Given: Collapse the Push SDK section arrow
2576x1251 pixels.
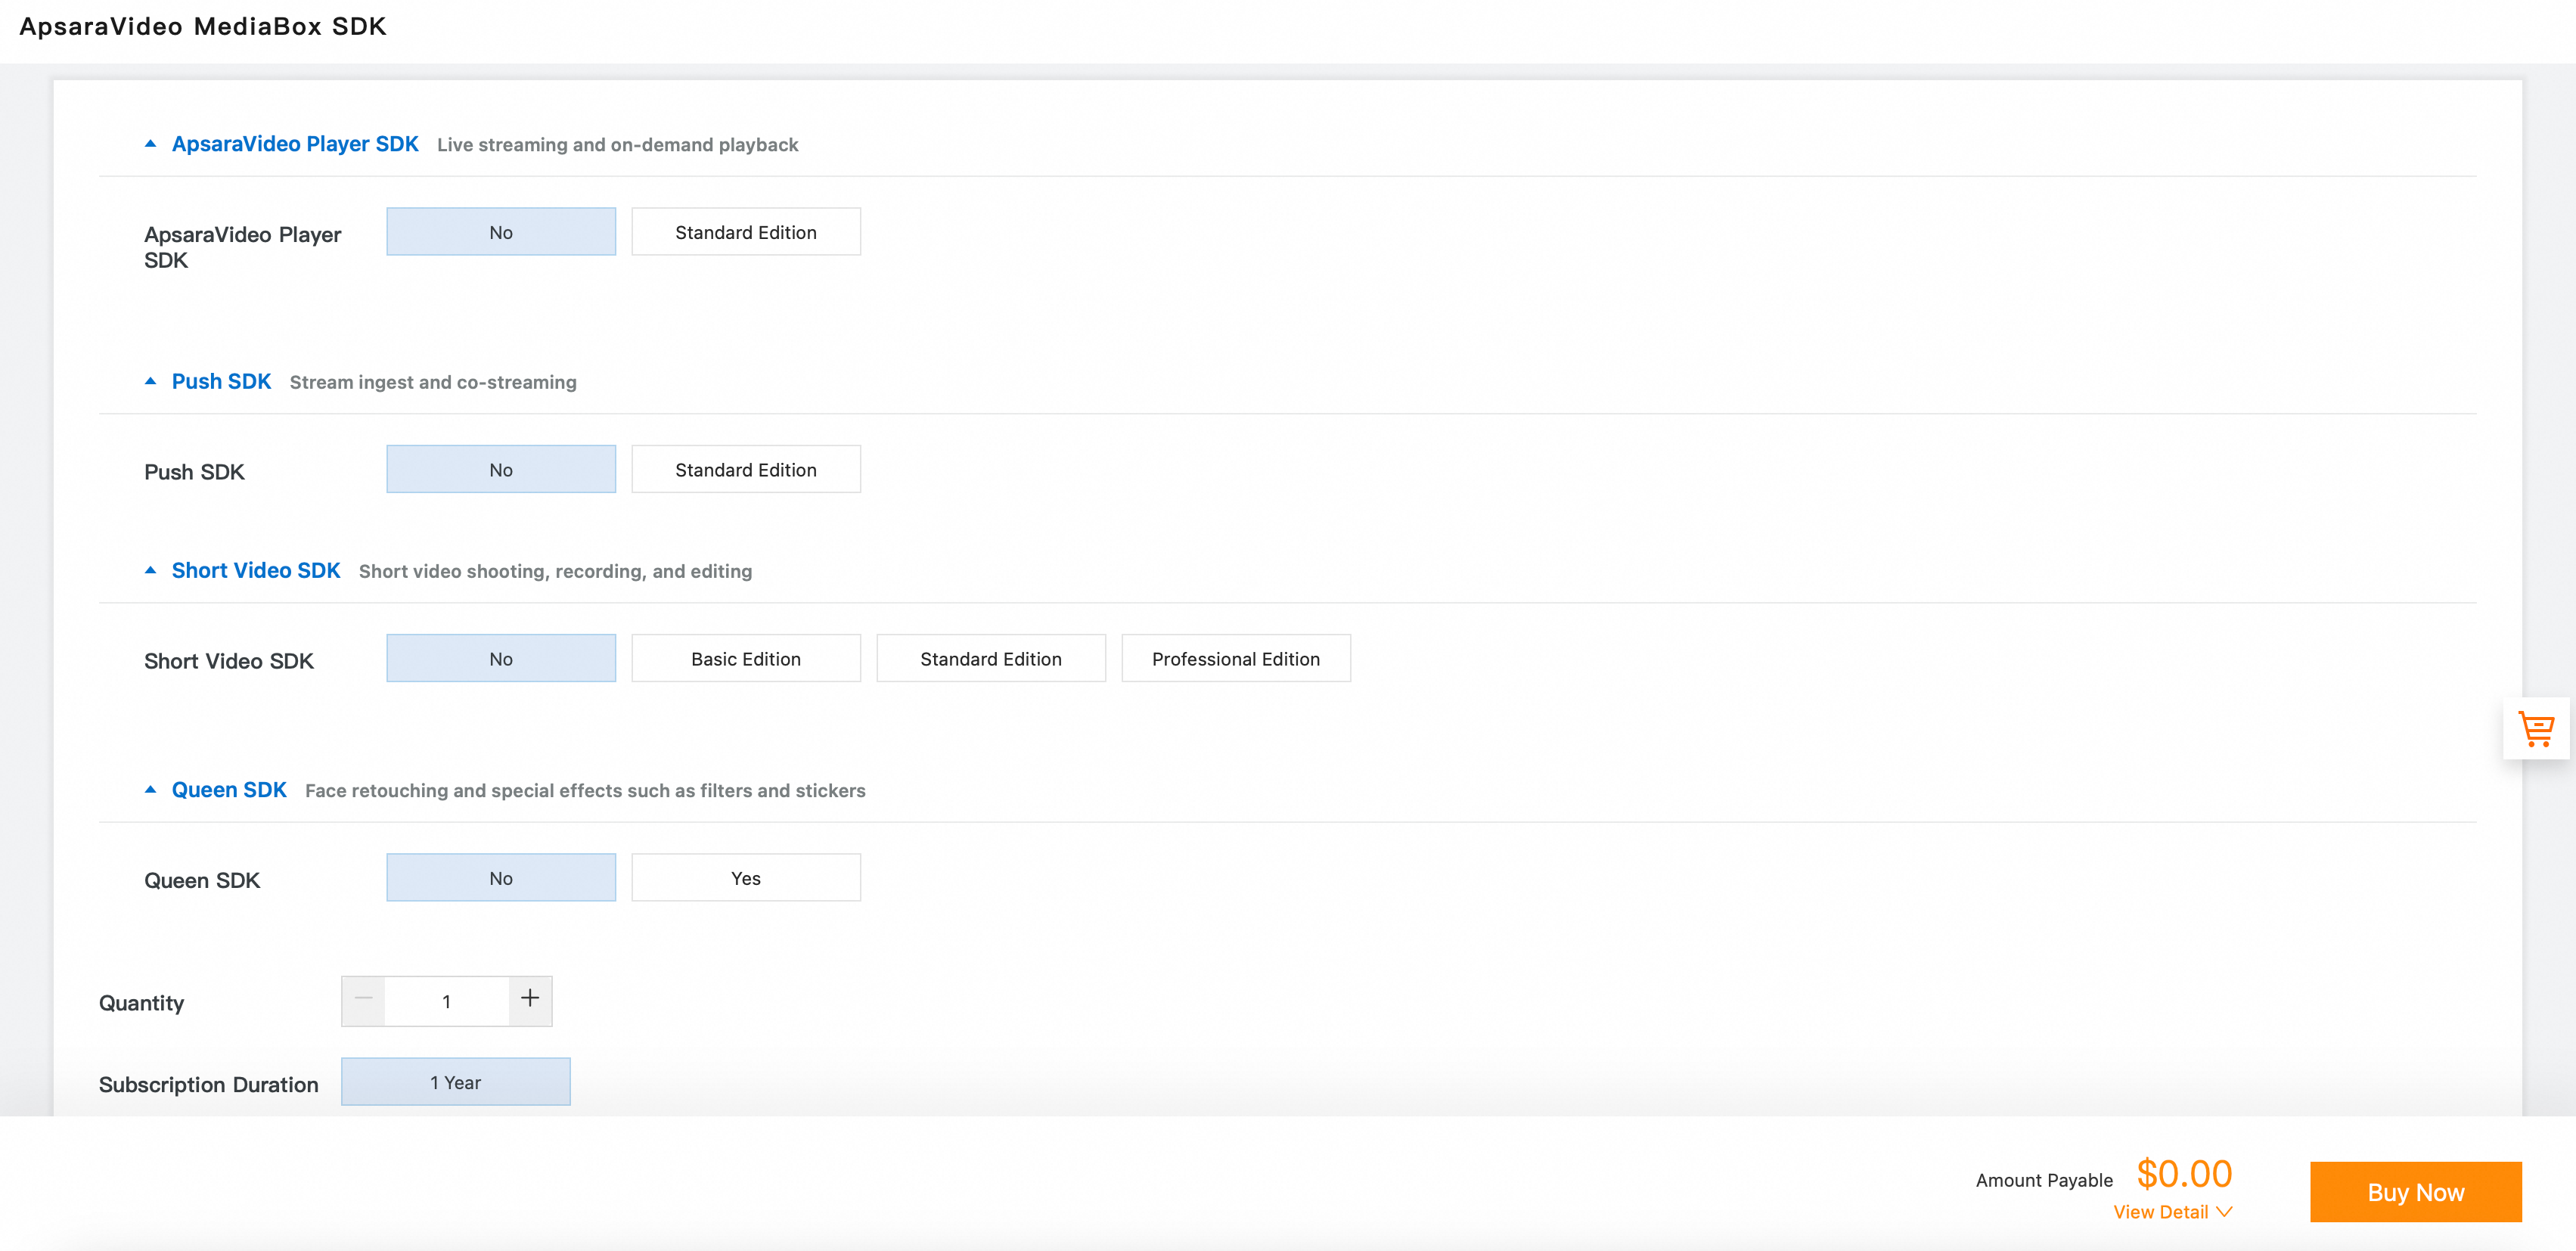Looking at the screenshot, I should (x=151, y=381).
